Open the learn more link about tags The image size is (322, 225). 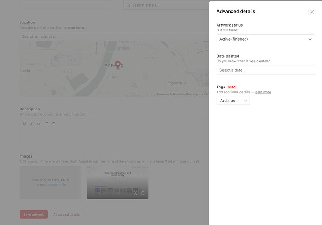pyautogui.click(x=263, y=92)
